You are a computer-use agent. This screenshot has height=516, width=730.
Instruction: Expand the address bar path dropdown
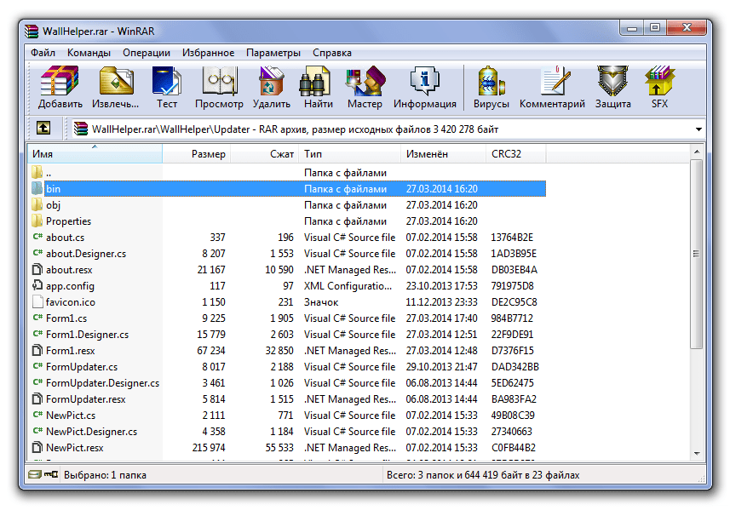(698, 129)
